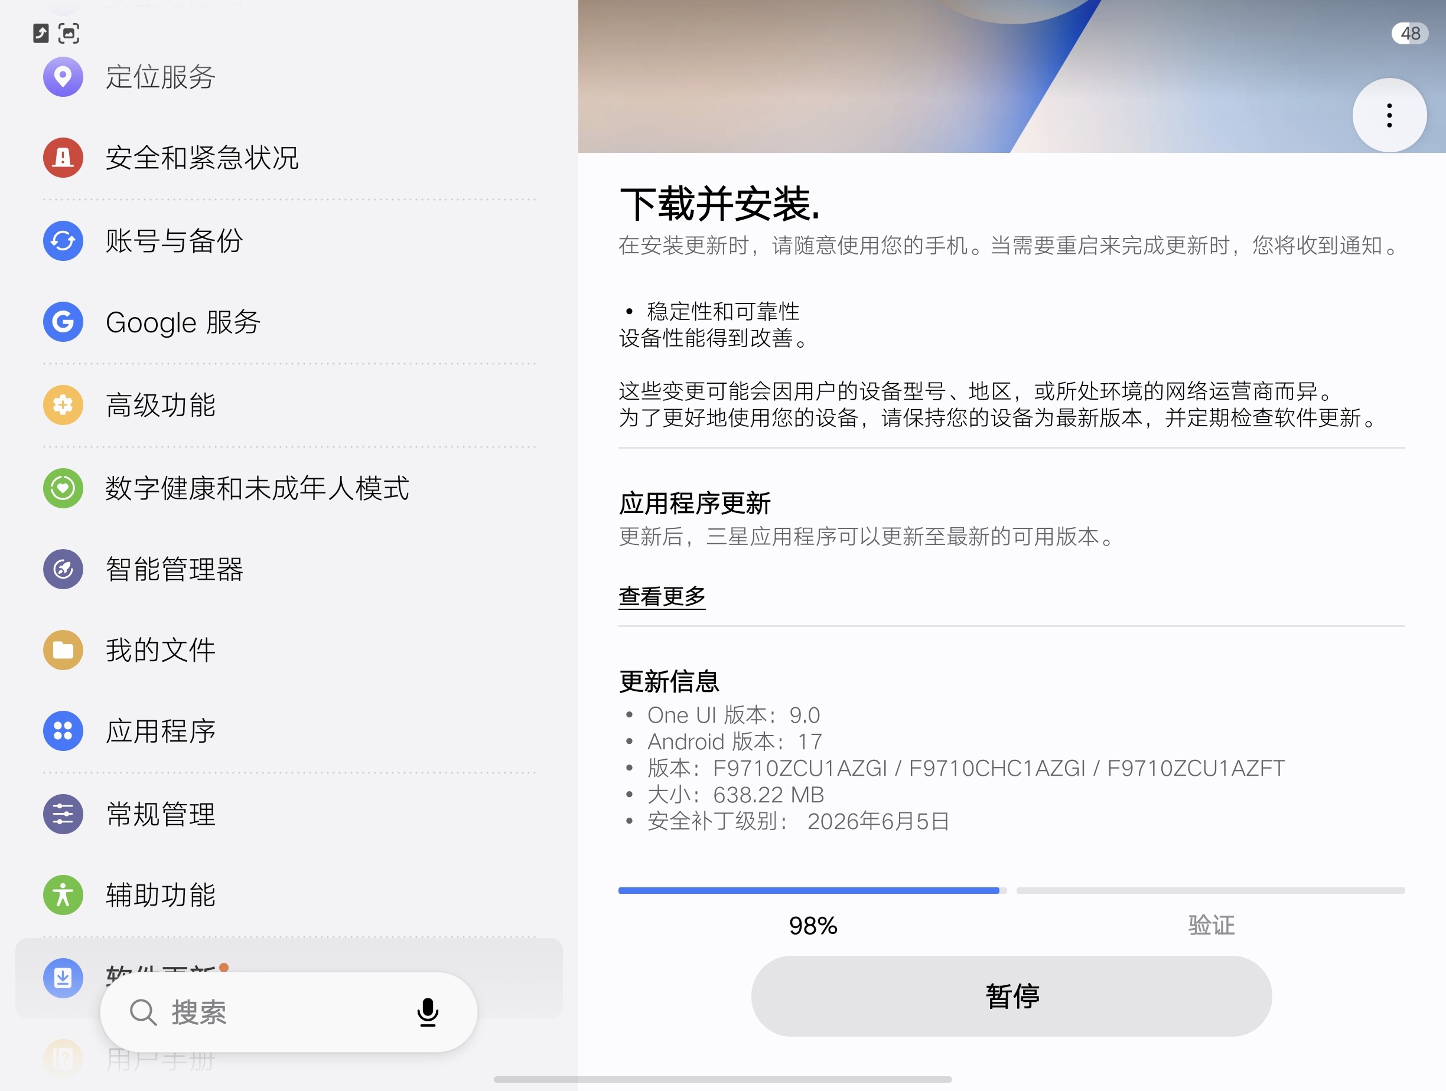Screen dimensions: 1446x1091
Task: Tap the 安全补丁级别 date line
Action: tap(798, 821)
